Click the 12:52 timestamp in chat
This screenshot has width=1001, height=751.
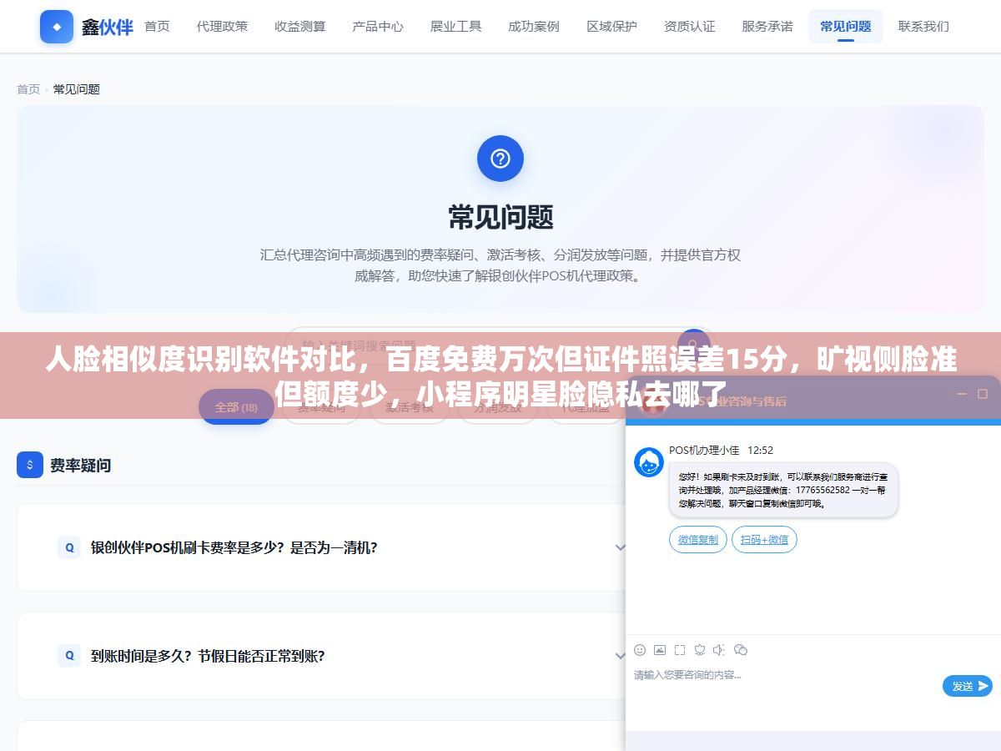[760, 450]
